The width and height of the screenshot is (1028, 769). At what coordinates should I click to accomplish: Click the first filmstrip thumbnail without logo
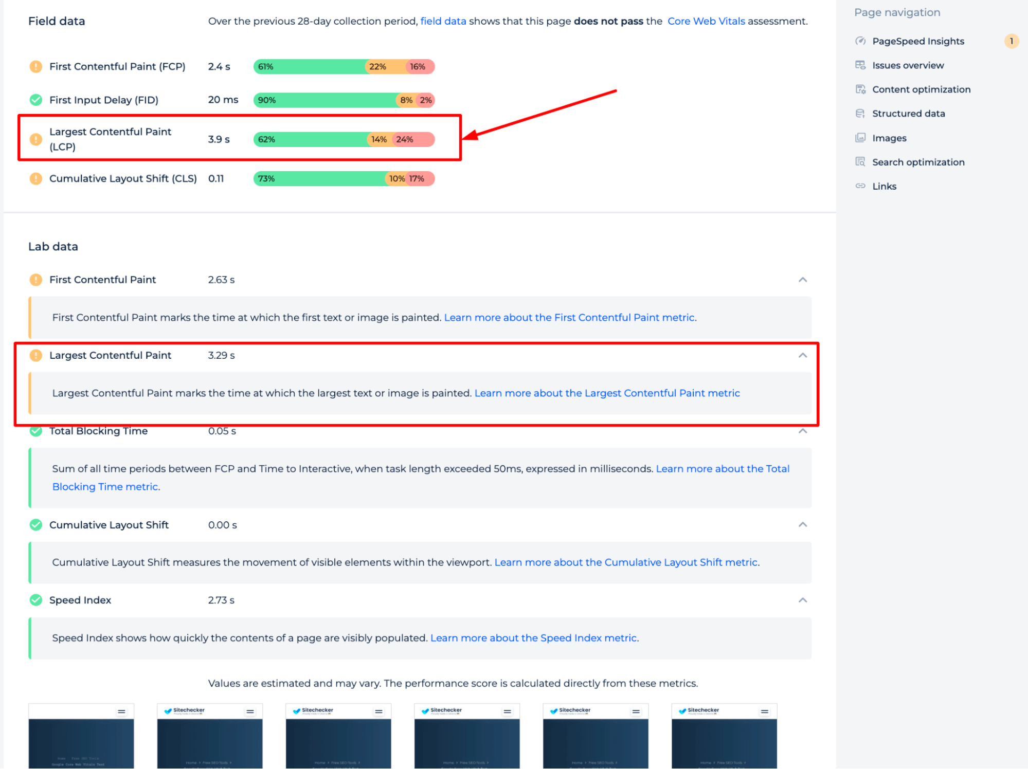pos(81,736)
